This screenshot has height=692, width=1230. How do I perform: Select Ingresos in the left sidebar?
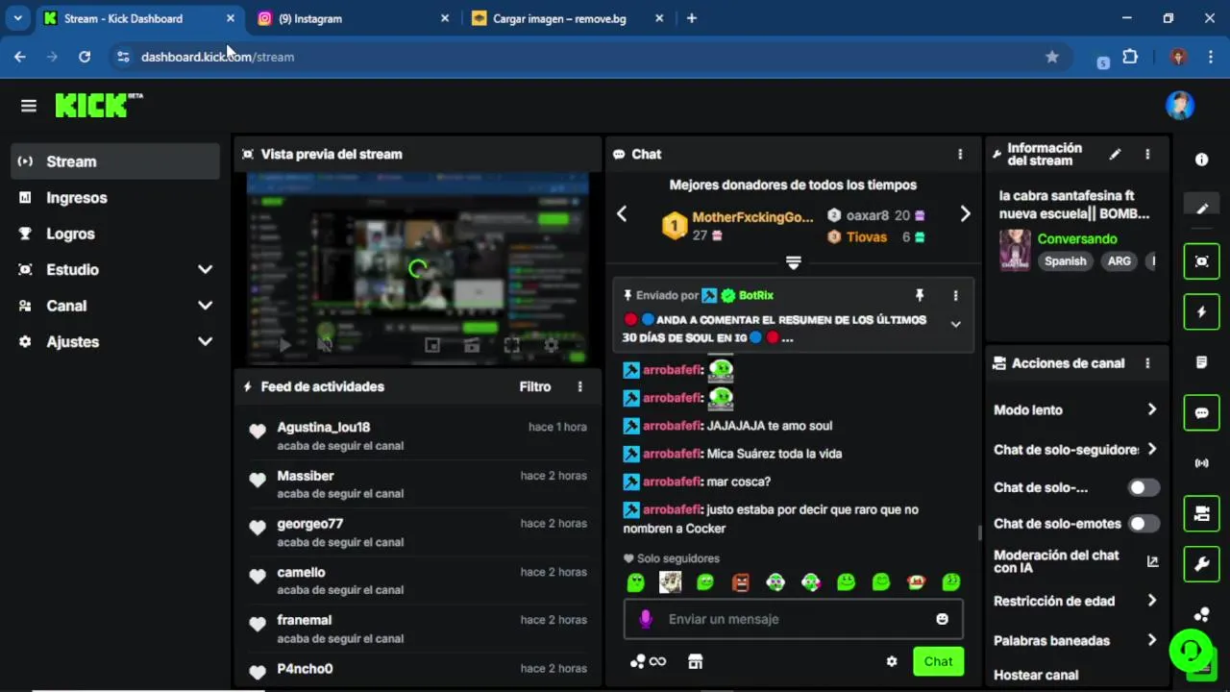coord(115,198)
